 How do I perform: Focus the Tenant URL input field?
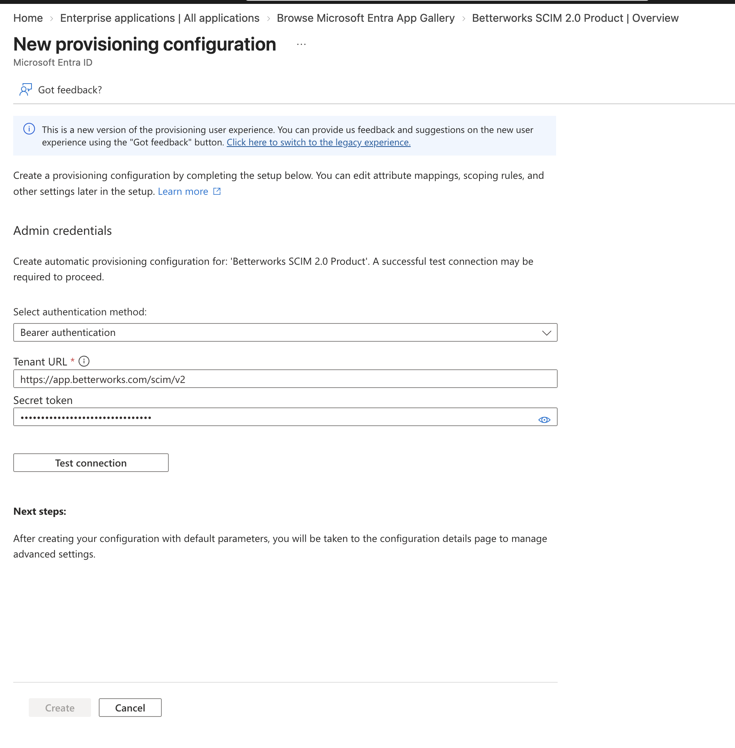tap(285, 379)
